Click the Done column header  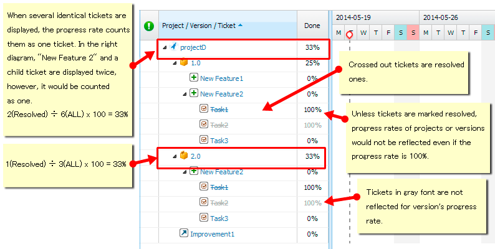(x=312, y=26)
